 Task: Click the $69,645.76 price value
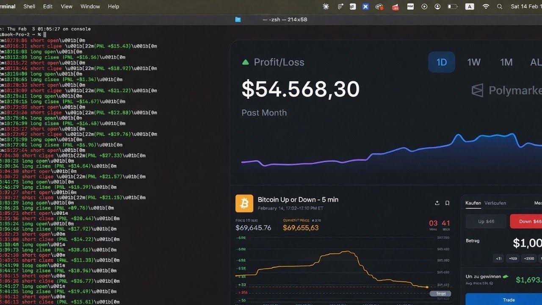pos(253,228)
